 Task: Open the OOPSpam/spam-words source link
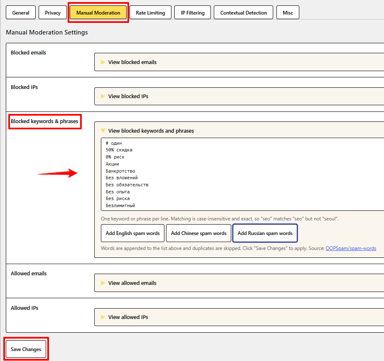[351, 248]
